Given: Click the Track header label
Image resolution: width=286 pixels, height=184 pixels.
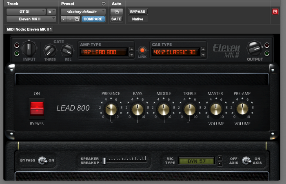Looking at the screenshot, I should click(12, 4).
